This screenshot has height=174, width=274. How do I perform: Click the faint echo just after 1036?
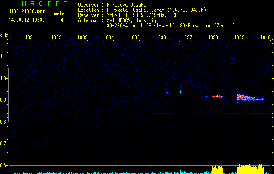pos(167,92)
